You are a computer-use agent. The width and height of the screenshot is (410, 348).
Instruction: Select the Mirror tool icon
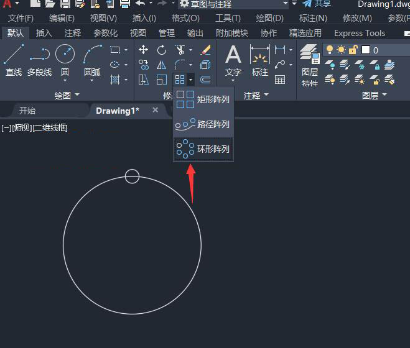click(162, 65)
